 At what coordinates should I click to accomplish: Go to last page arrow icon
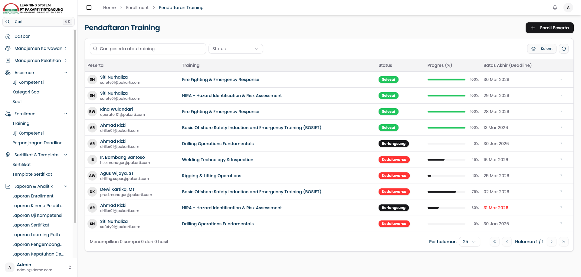coord(564,242)
